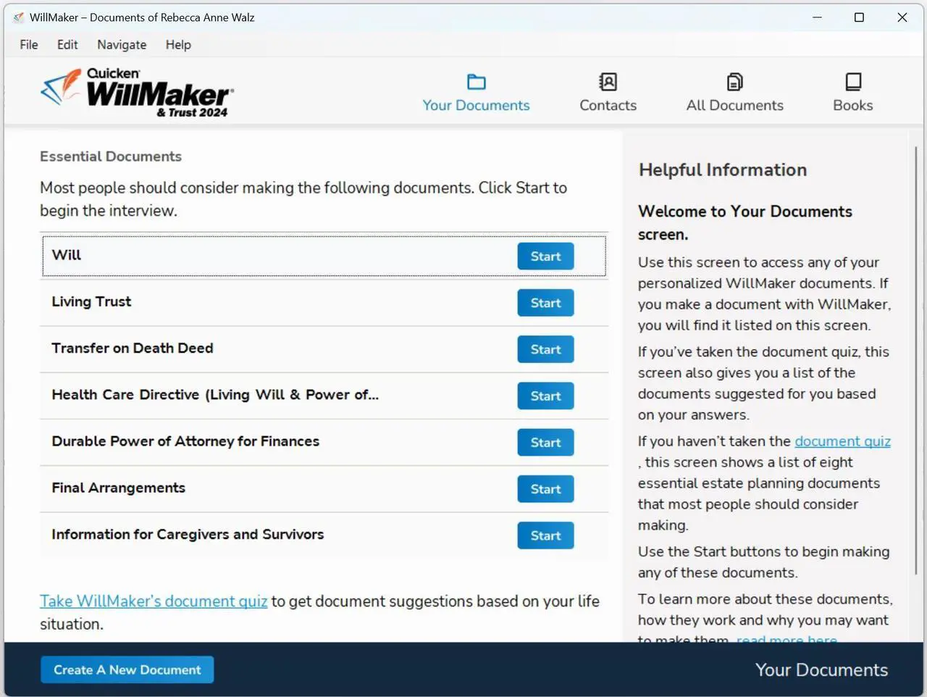
Task: Open the Your Documents folder icon
Action: (x=476, y=82)
